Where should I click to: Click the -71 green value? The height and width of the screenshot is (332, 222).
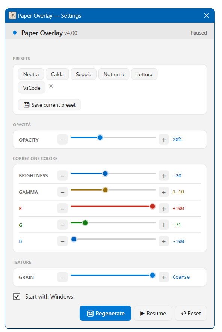177,225
